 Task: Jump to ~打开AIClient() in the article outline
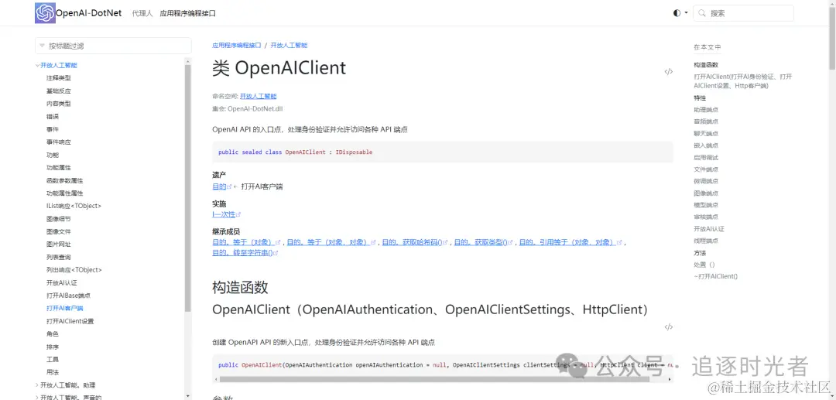pos(715,276)
